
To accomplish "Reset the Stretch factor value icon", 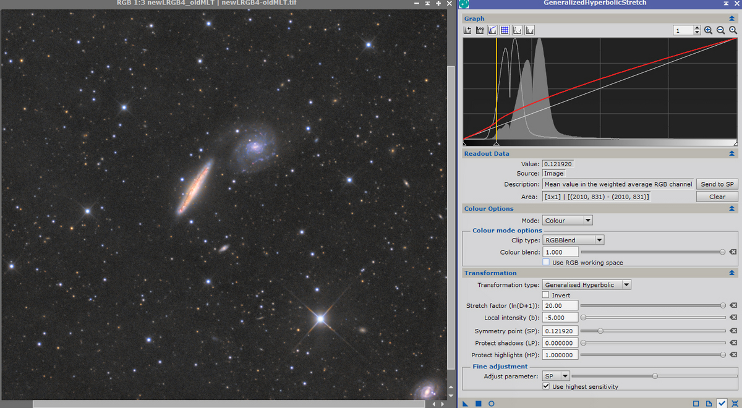I will [733, 305].
